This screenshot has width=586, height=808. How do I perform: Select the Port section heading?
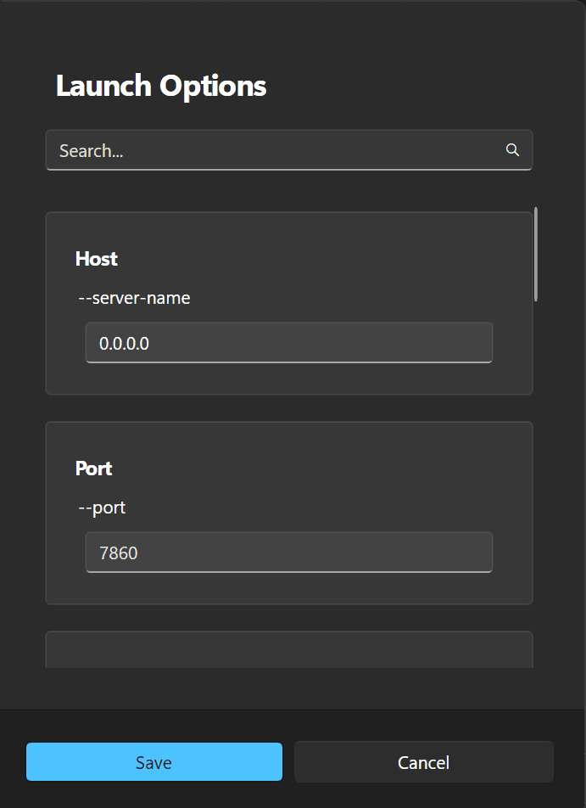94,469
